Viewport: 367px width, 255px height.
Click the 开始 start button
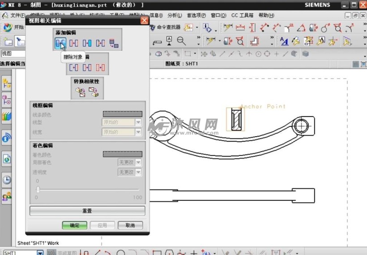tap(13, 27)
